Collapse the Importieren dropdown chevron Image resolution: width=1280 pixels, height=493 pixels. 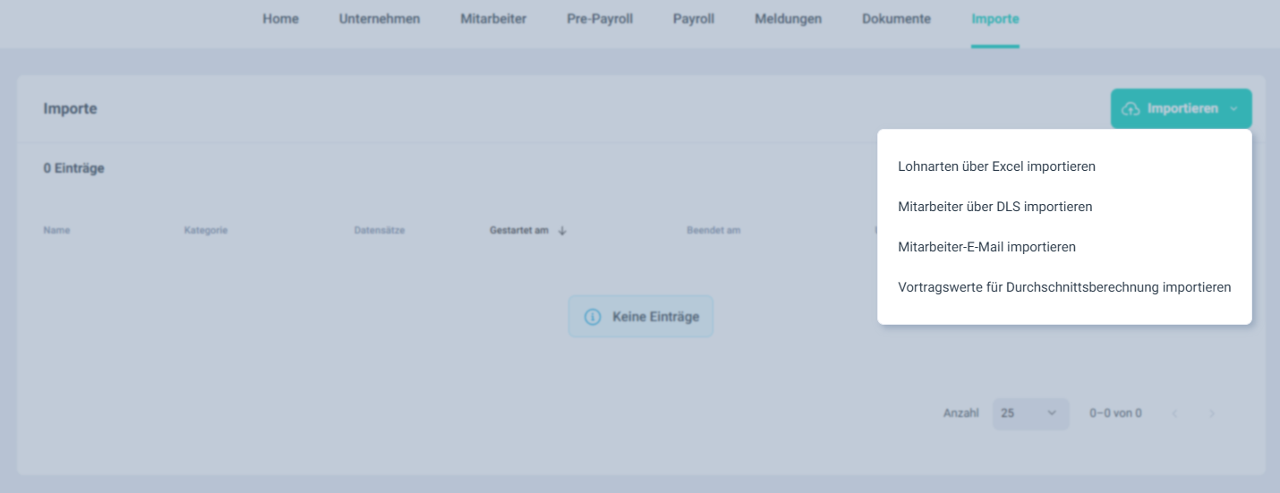[x=1234, y=109]
